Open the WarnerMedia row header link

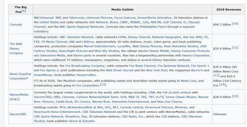coord(19,95)
